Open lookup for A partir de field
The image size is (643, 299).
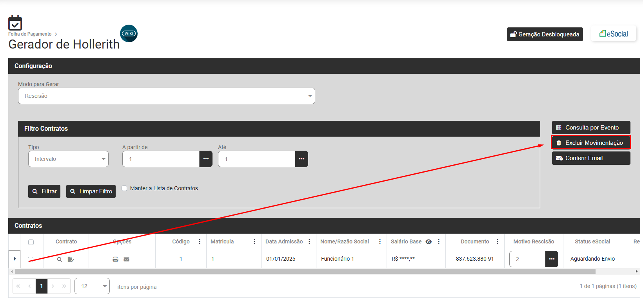tap(206, 159)
